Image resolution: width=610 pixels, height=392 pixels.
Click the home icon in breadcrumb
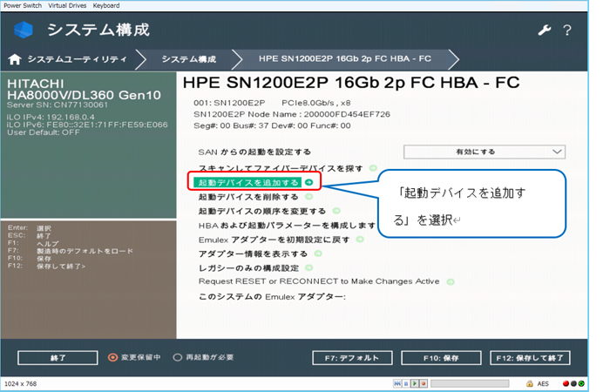[15, 59]
